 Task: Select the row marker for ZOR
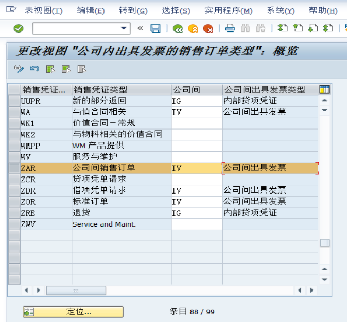[x=14, y=202]
